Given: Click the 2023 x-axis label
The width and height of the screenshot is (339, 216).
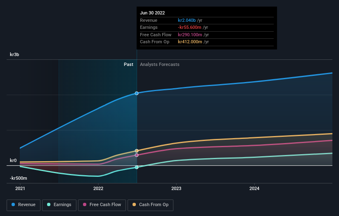Looking at the screenshot, I should [x=176, y=188].
